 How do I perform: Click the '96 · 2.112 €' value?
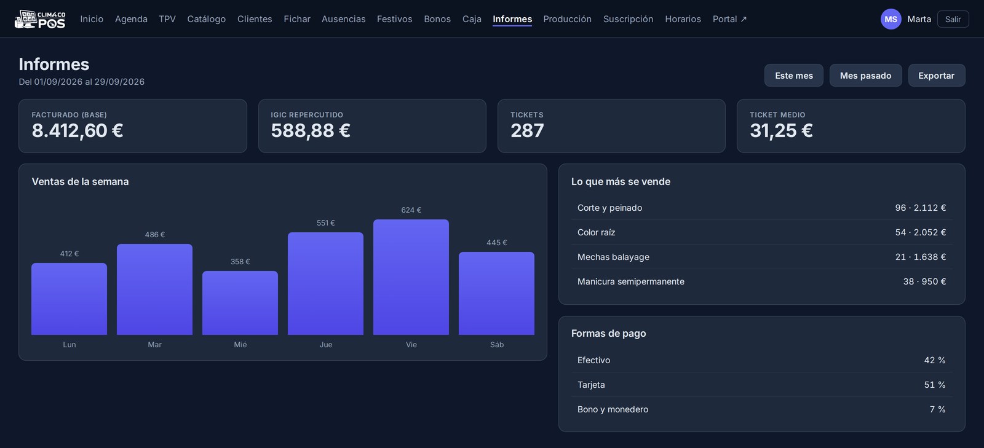(921, 208)
